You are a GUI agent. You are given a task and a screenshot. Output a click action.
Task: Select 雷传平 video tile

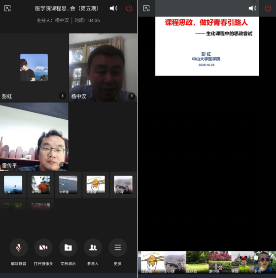click(x=34, y=137)
